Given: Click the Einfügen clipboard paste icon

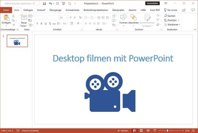Looking at the screenshot, I should 6,17.
